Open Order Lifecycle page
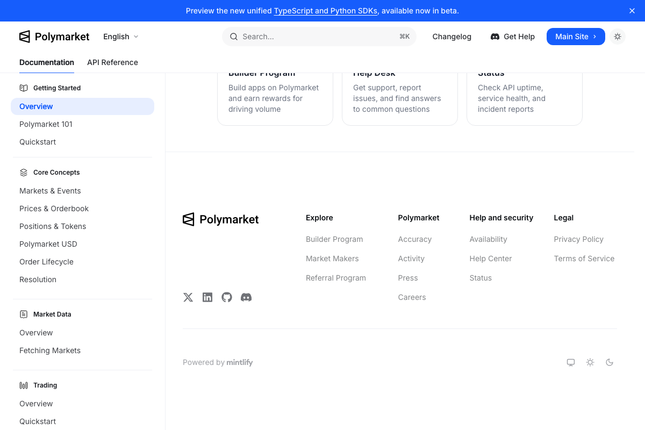 click(82, 262)
